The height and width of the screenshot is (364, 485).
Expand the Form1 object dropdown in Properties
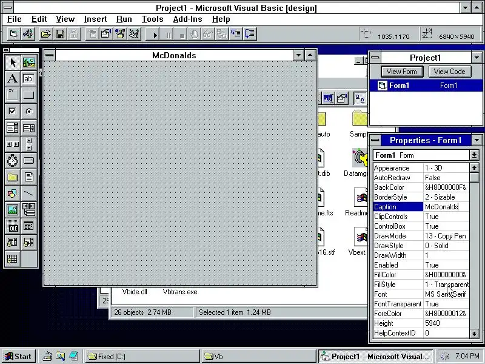pos(474,155)
